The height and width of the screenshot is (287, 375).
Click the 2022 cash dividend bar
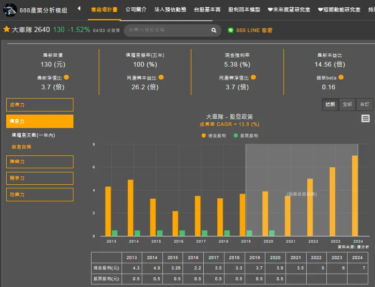(x=310, y=208)
